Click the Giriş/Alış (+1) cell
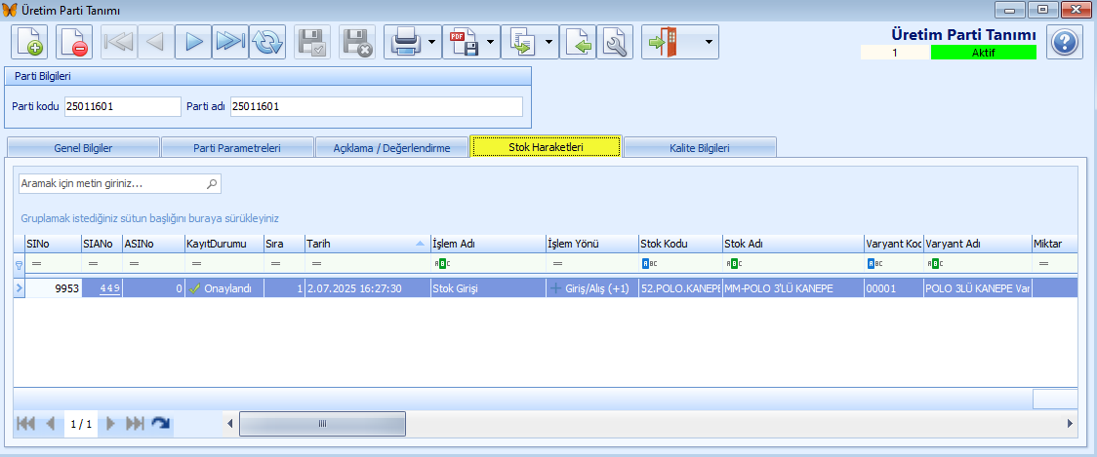Viewport: 1097px width, 457px height. (x=591, y=287)
